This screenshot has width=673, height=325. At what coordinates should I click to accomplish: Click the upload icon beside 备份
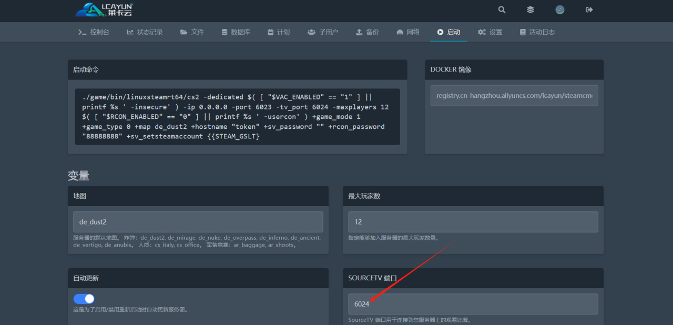coord(359,32)
